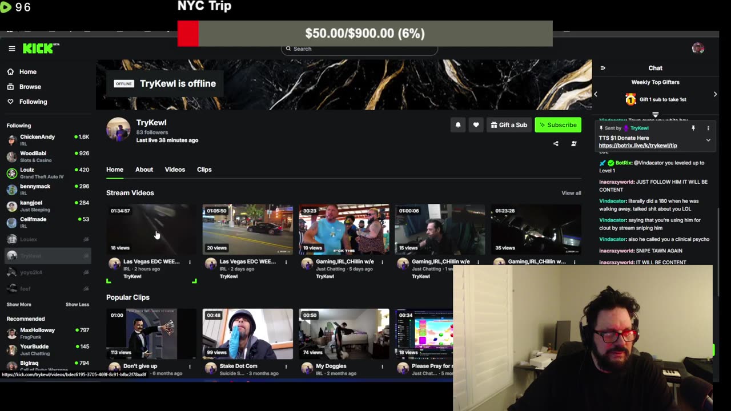Click the notification bell for TryKewl

(457, 125)
